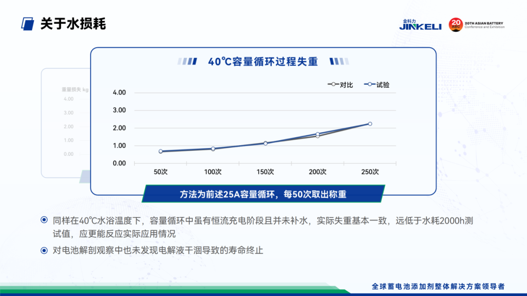Click the JINKELI company logo
Image resolution: width=527 pixels, height=296 pixels.
420,25
